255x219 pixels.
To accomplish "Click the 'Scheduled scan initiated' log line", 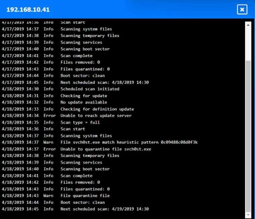I will 61,89.
